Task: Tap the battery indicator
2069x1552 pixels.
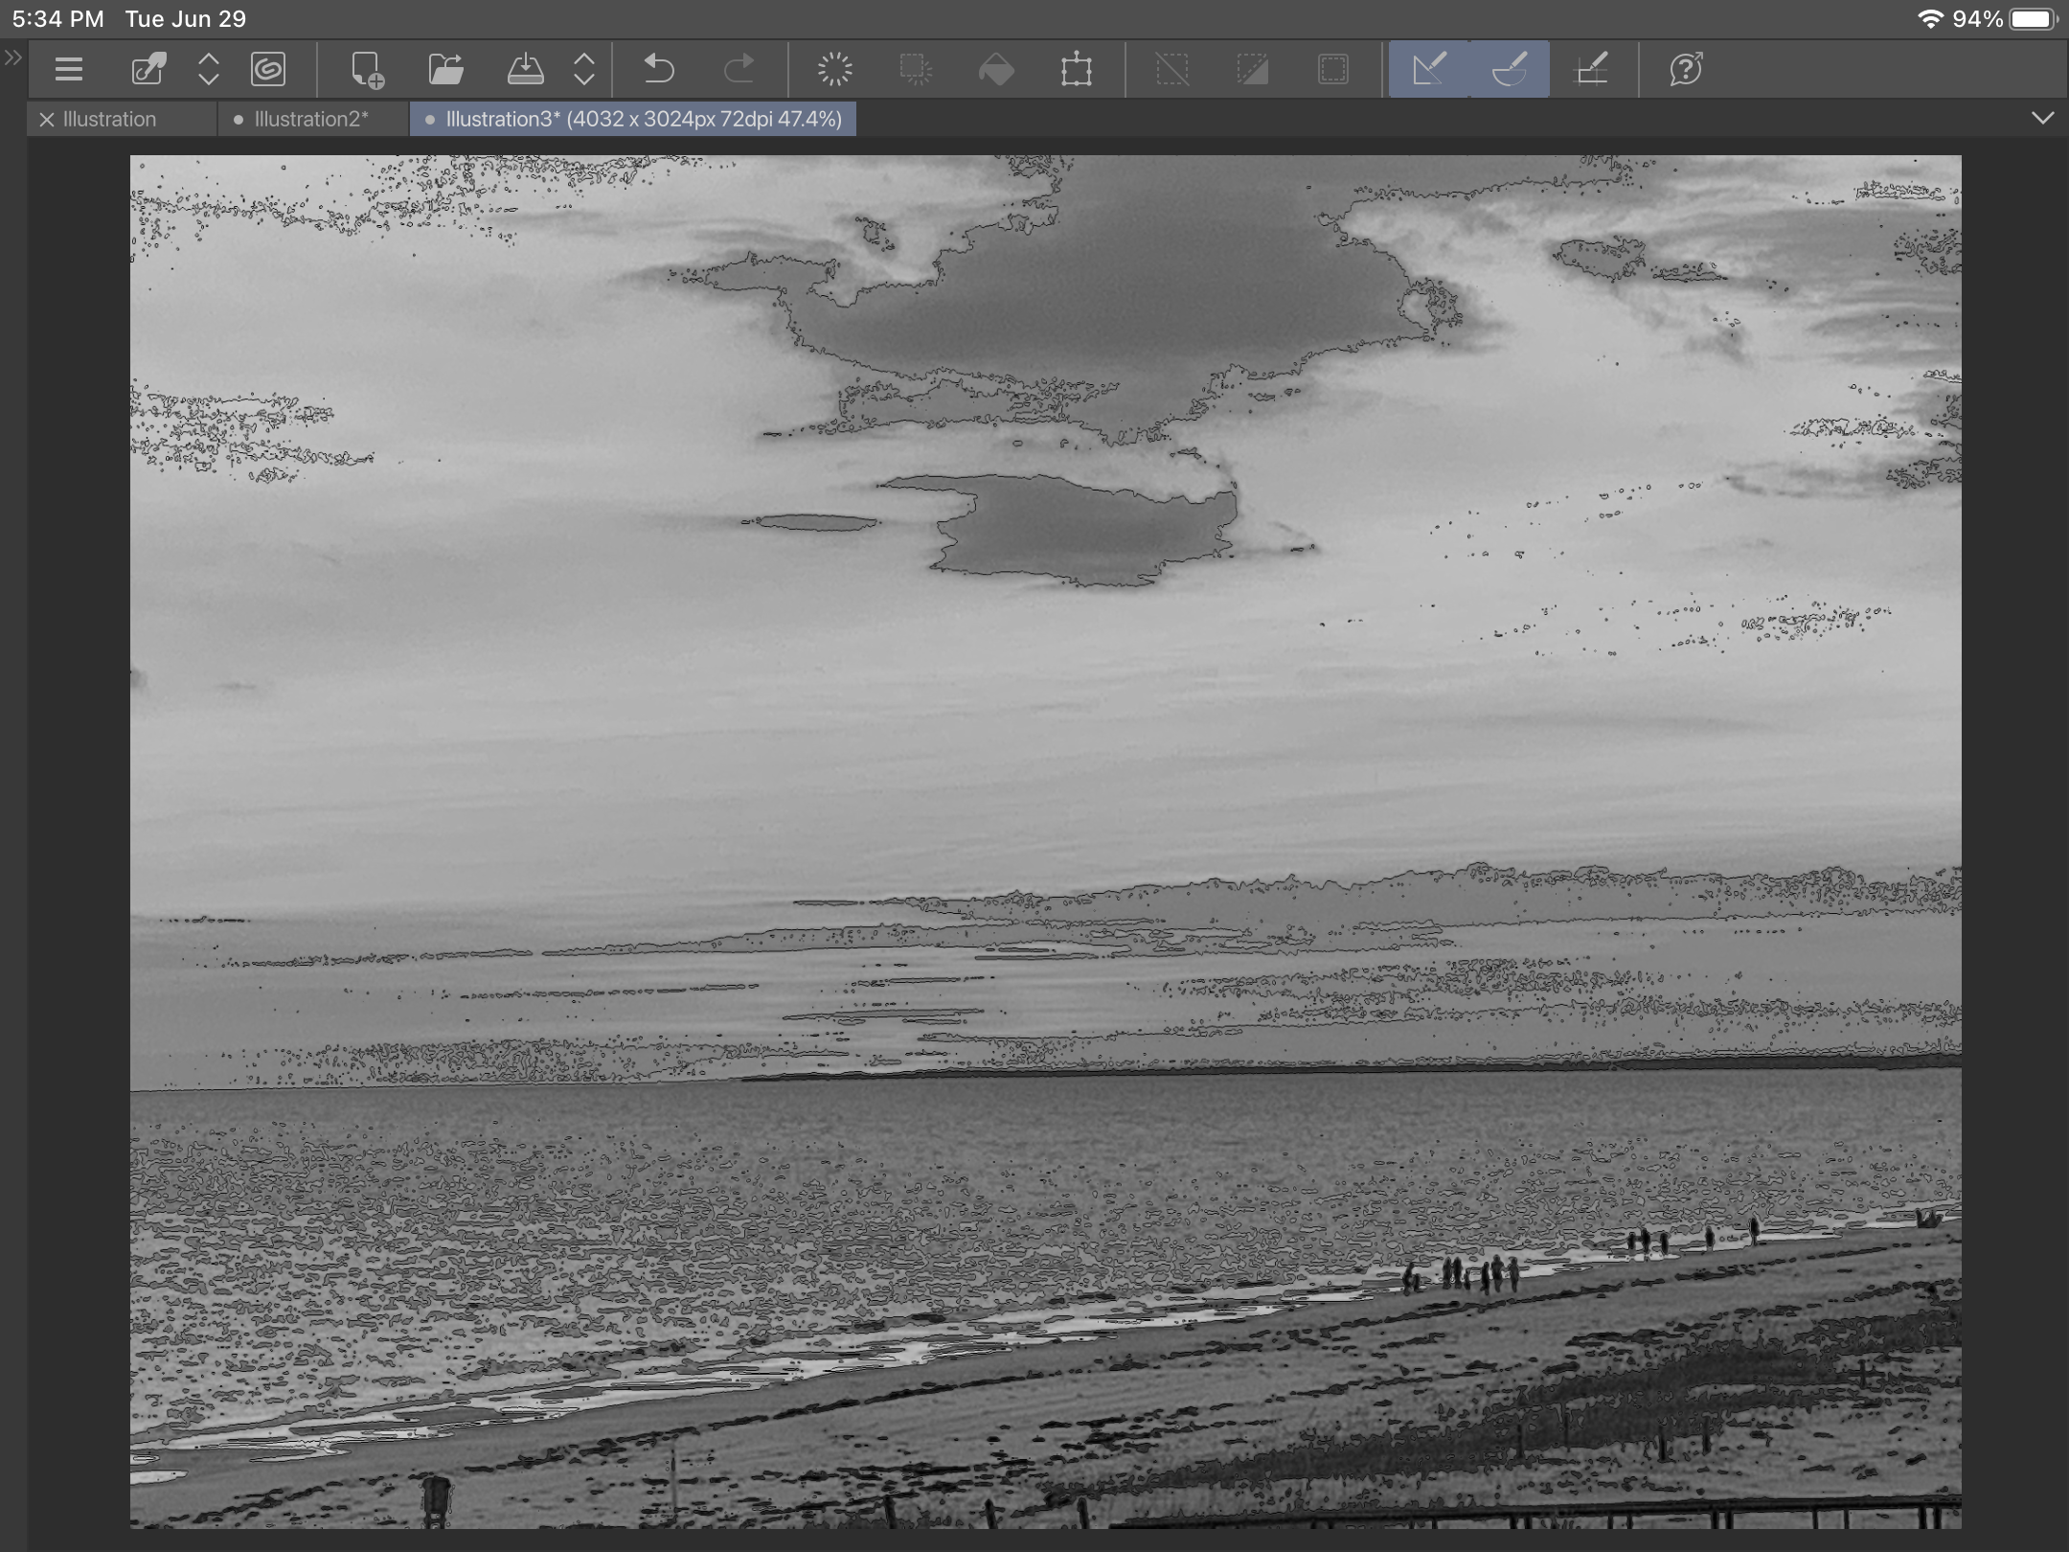Action: 2035,19
